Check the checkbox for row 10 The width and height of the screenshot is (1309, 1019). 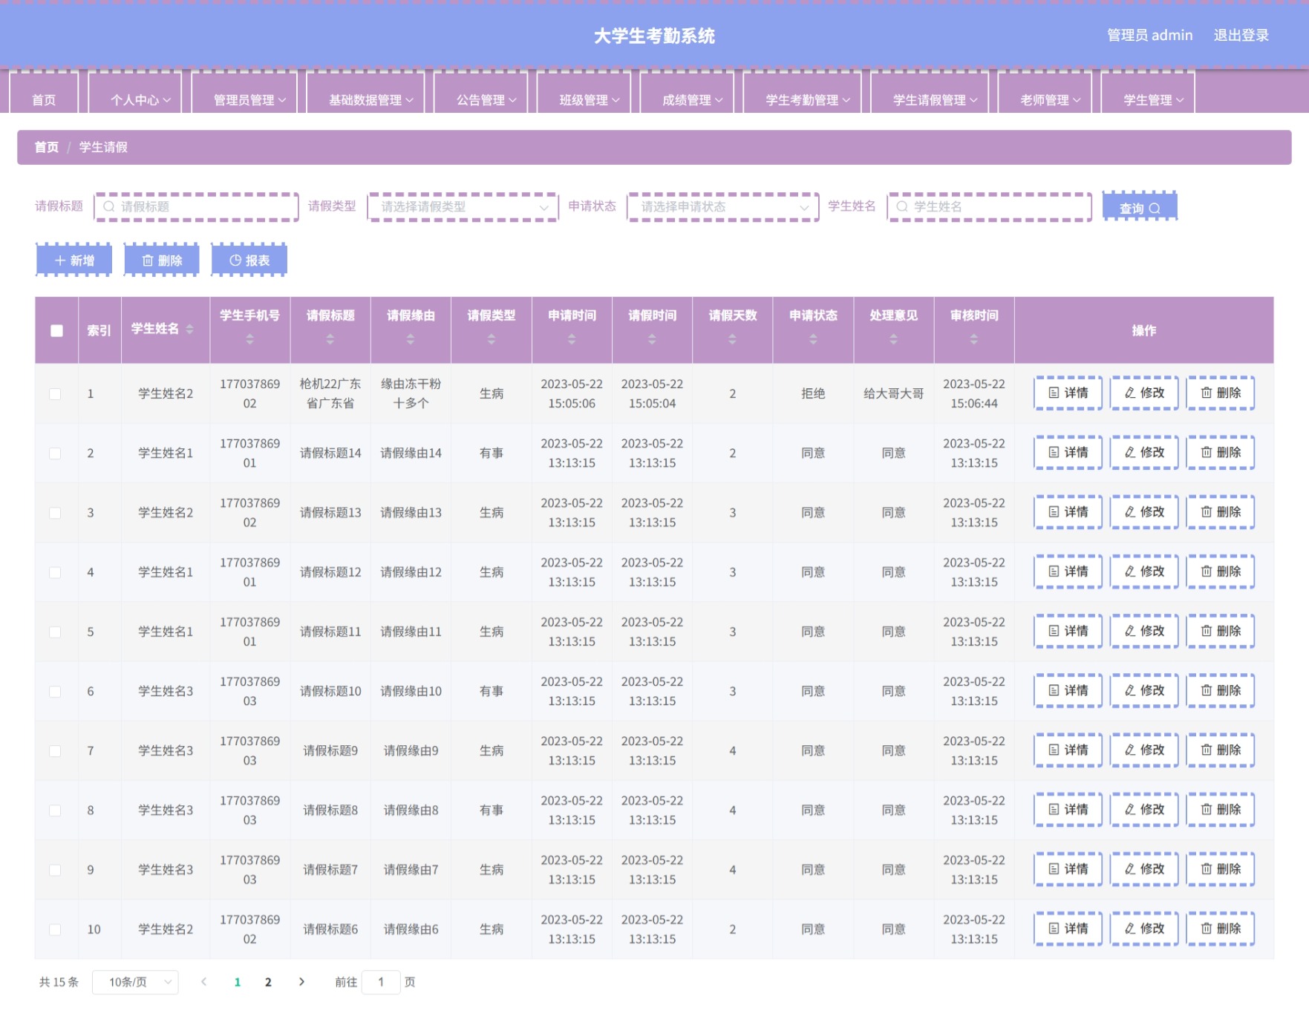point(55,929)
